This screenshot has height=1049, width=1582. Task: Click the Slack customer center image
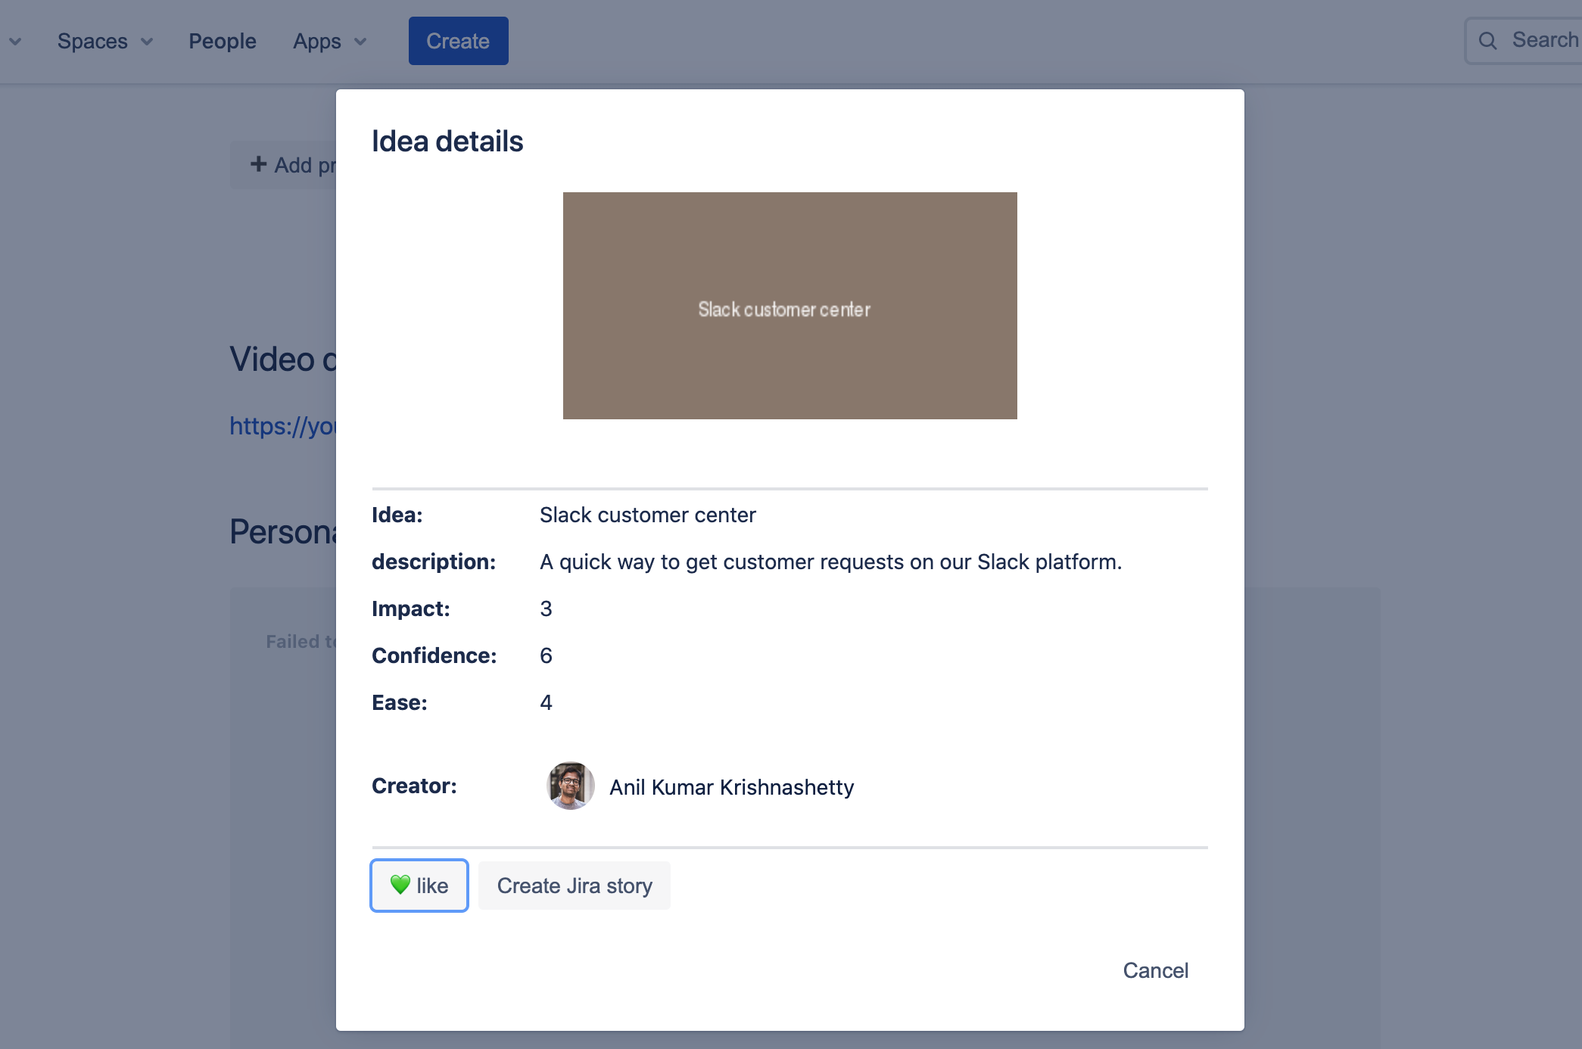click(x=789, y=306)
